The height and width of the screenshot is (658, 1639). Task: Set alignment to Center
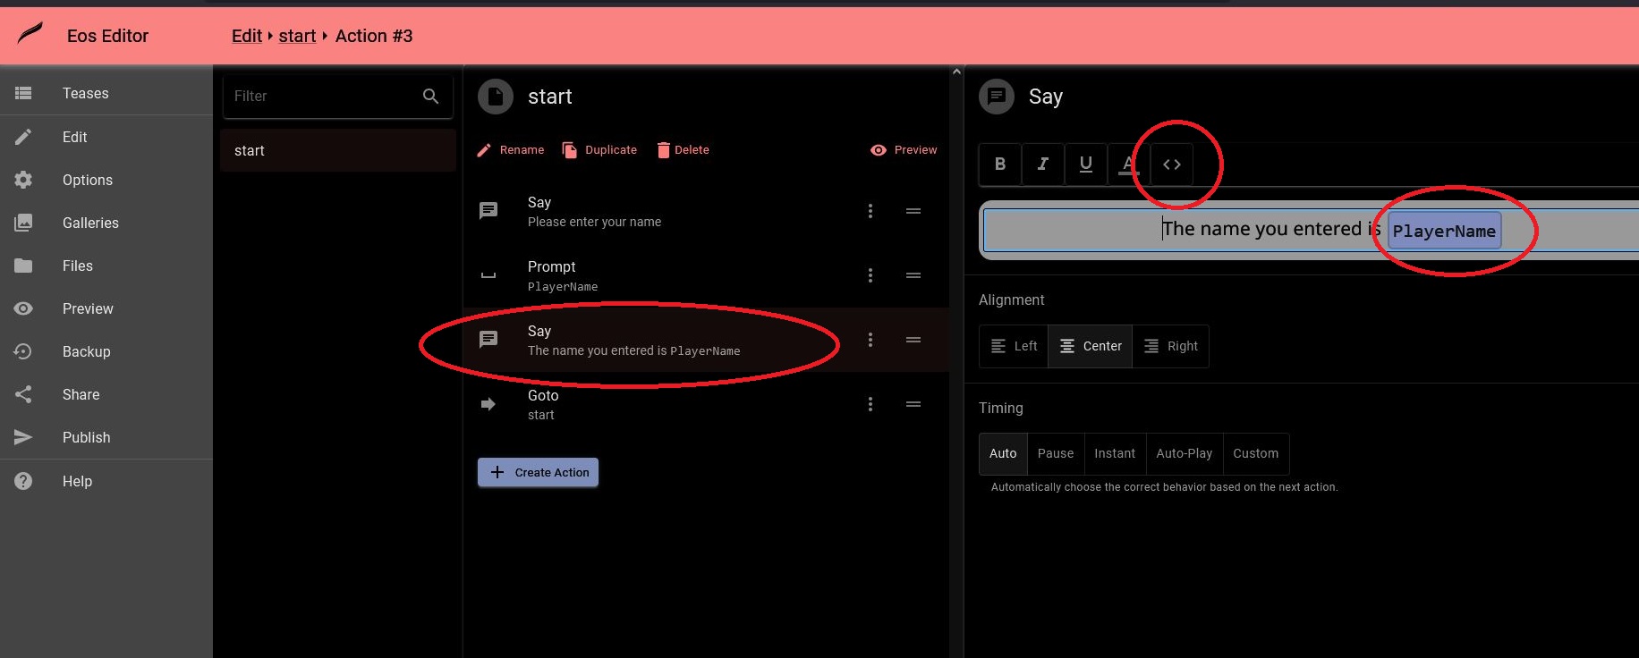pyautogui.click(x=1091, y=346)
